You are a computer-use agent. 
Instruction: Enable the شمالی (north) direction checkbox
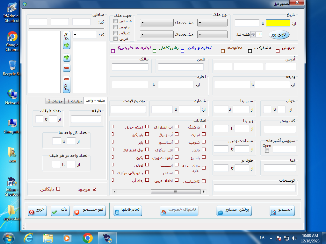pos(115,21)
